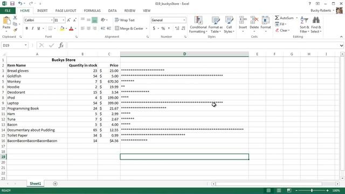Click the Borders icon in Font group

(50, 29)
